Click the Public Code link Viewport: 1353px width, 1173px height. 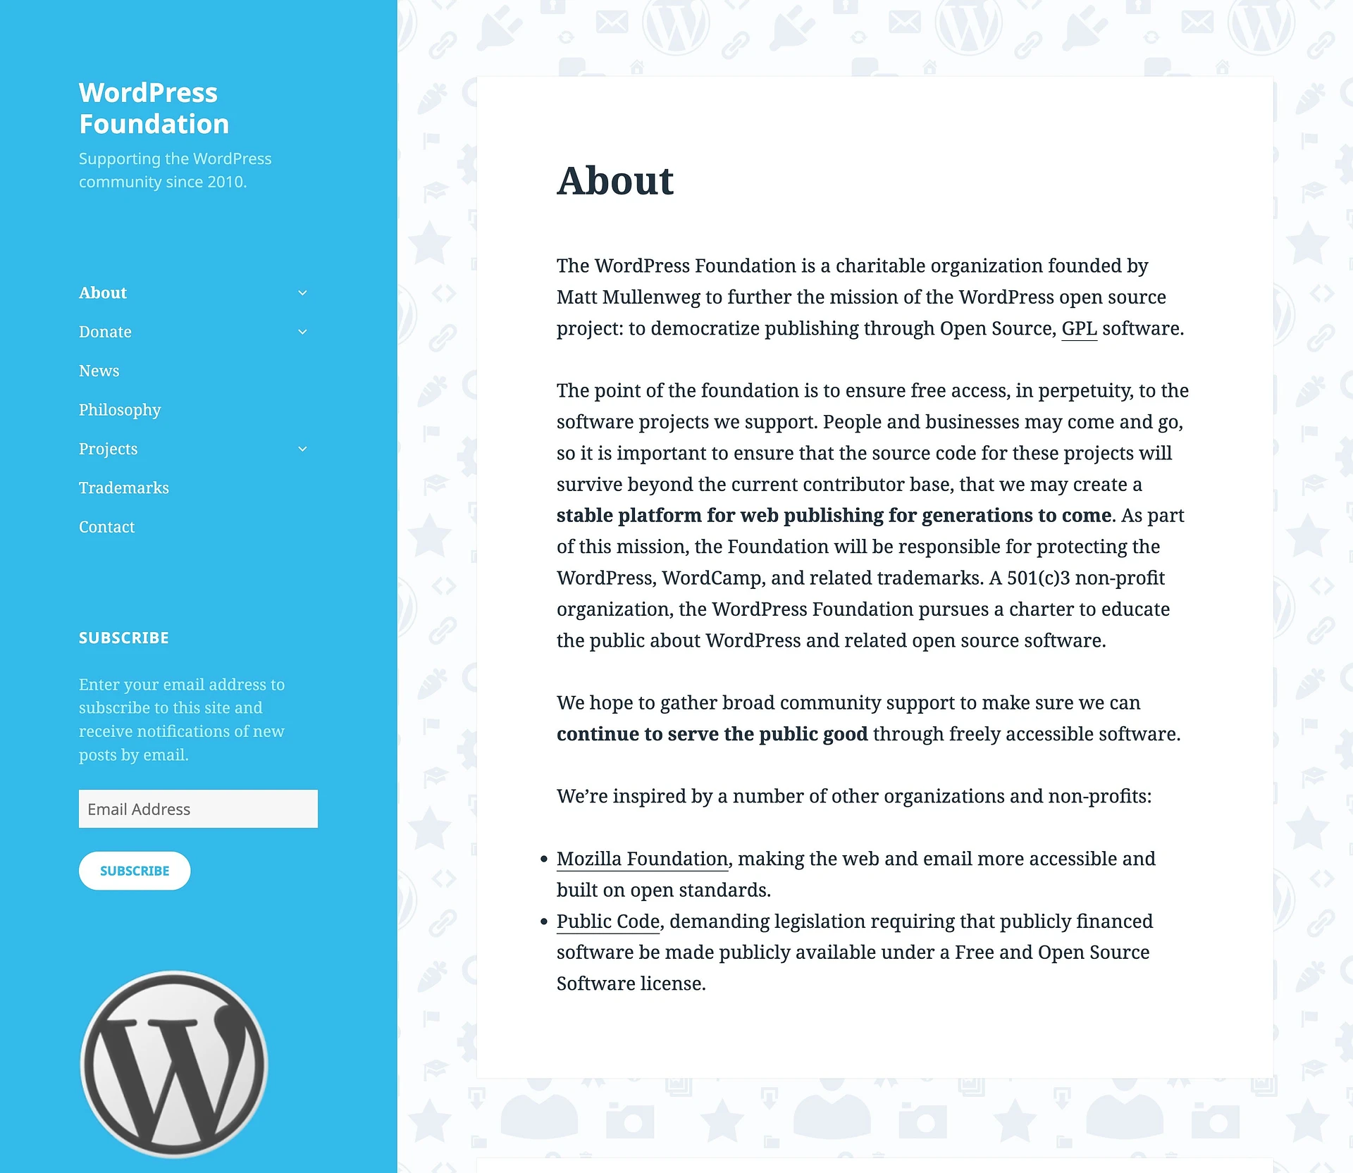coord(607,921)
